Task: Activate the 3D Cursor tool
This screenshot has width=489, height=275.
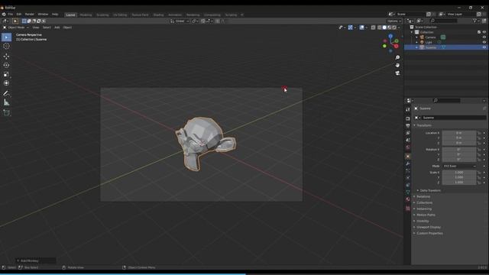Action: (x=6, y=46)
